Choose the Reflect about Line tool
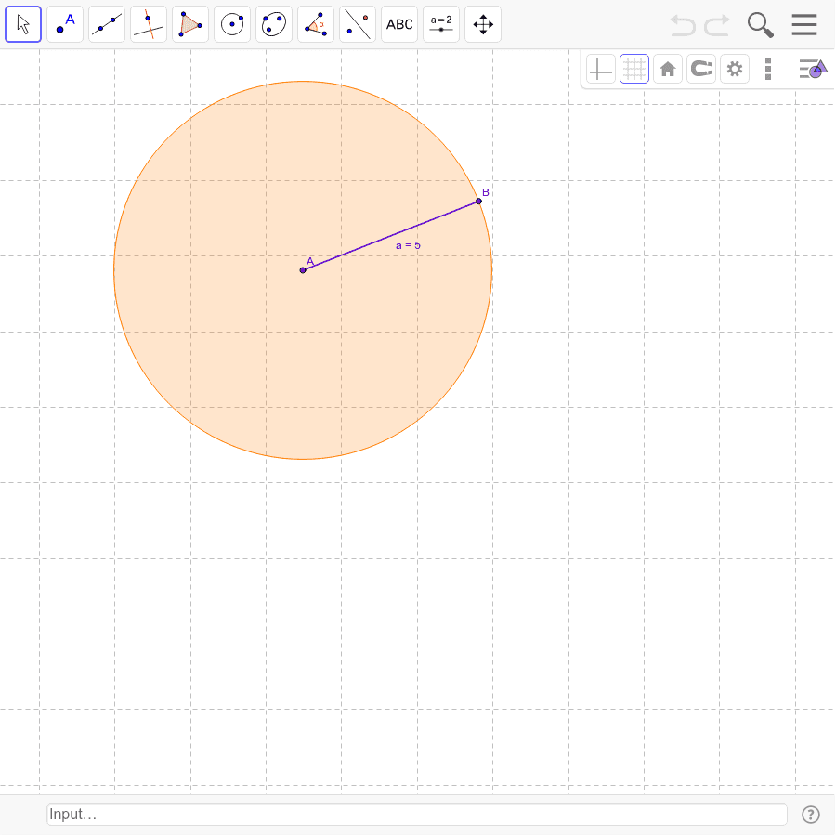This screenshot has height=836, width=836. (358, 24)
